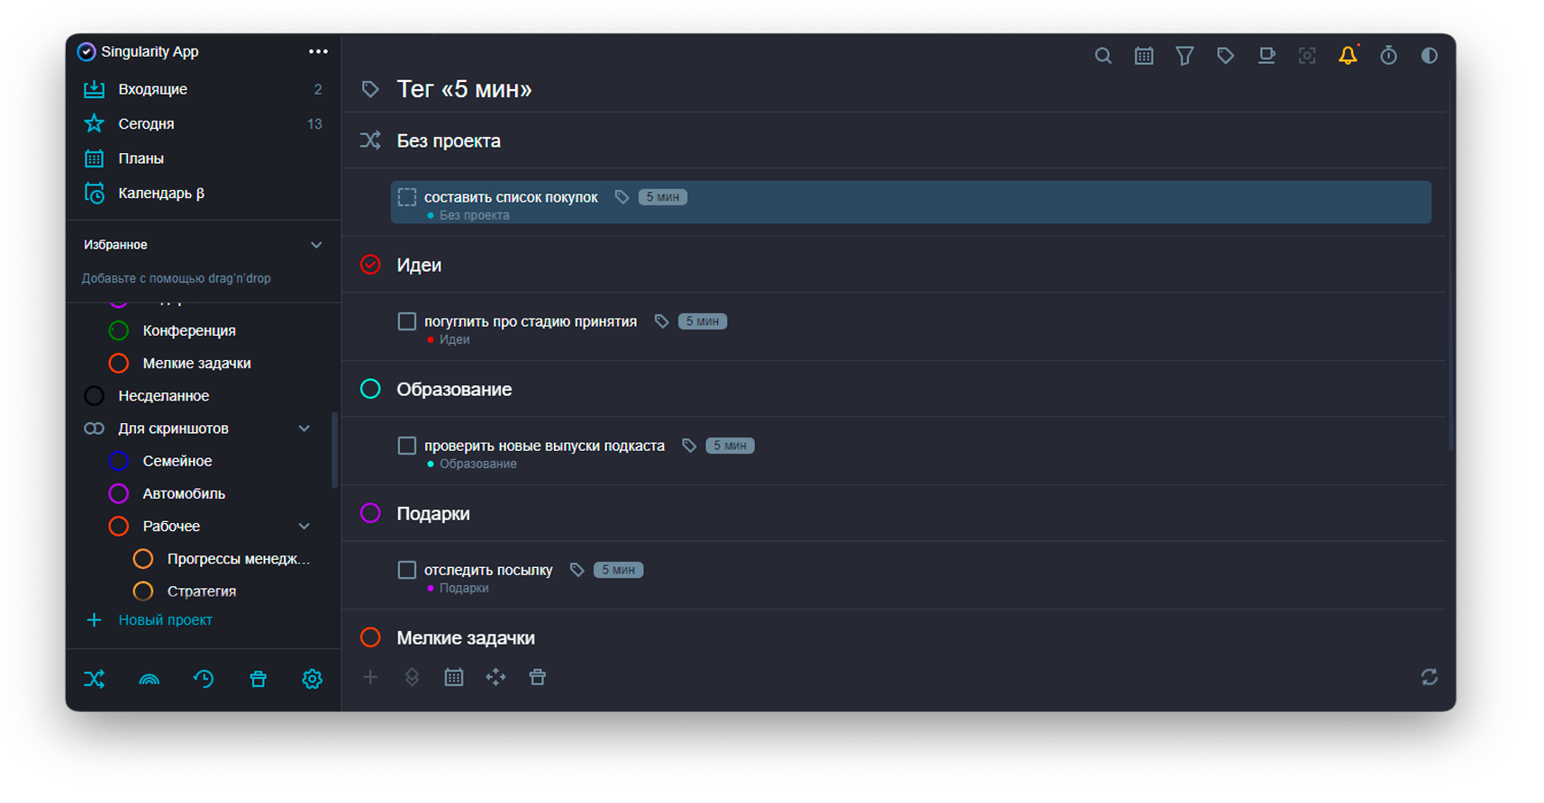Click the Сегодня counter 13
Screen dimensions: 1544x803
click(314, 124)
